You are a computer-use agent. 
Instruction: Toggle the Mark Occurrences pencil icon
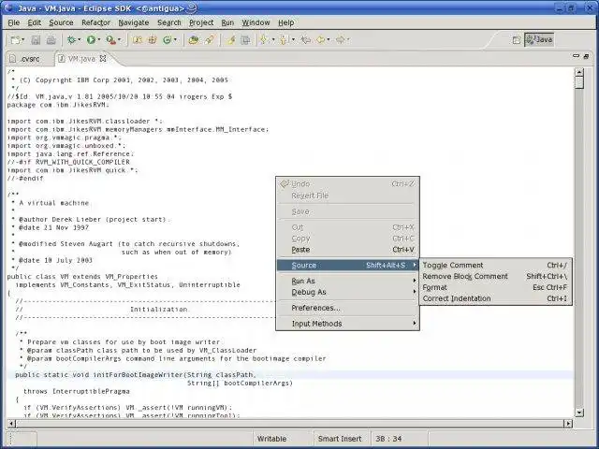(x=231, y=39)
